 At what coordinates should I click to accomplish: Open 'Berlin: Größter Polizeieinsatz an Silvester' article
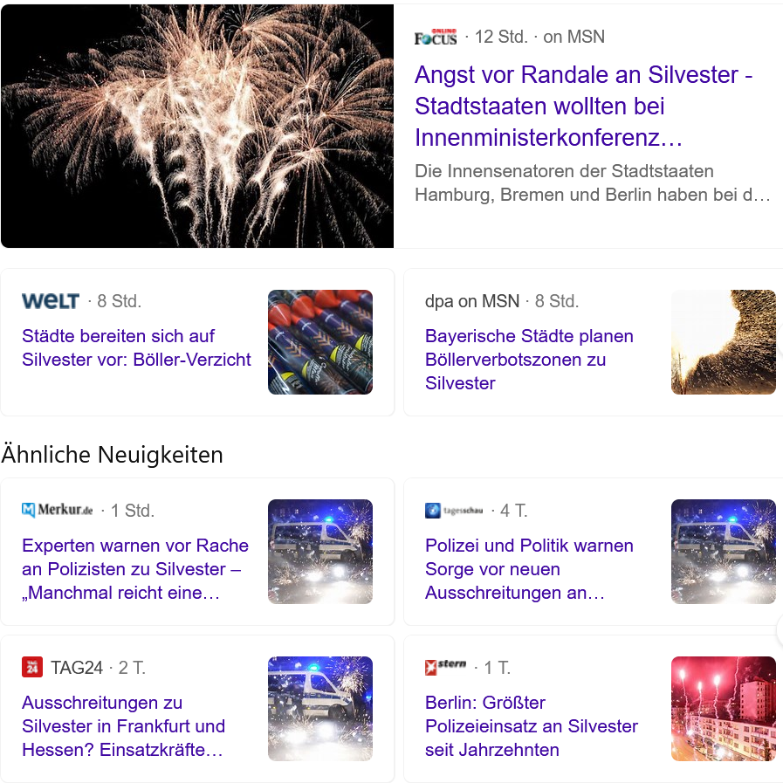pos(532,726)
